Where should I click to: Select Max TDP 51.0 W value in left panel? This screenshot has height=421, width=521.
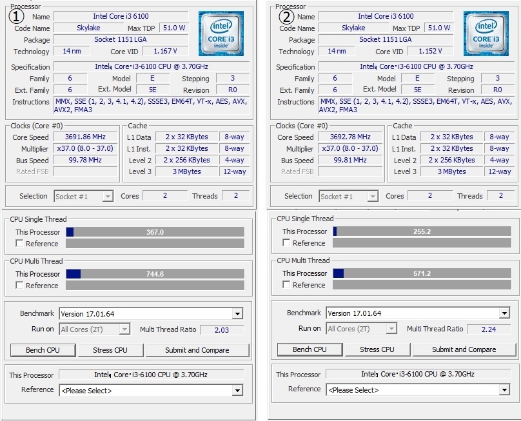click(174, 28)
